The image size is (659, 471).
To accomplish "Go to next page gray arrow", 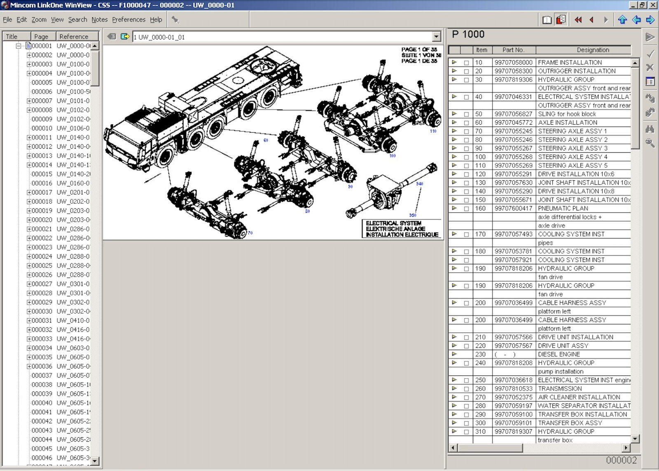I will 605,20.
